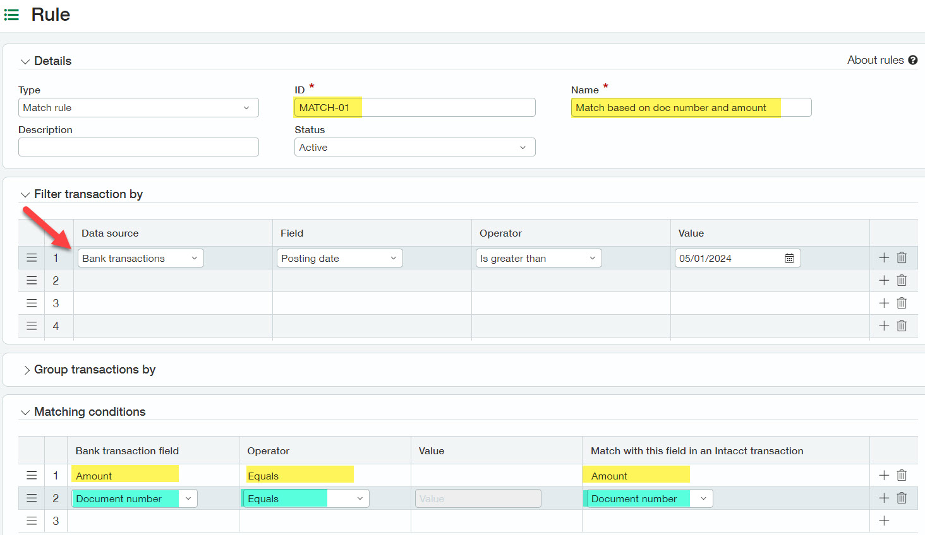Open the Is greater than operator dropdown
The width and height of the screenshot is (925, 535).
click(538, 259)
